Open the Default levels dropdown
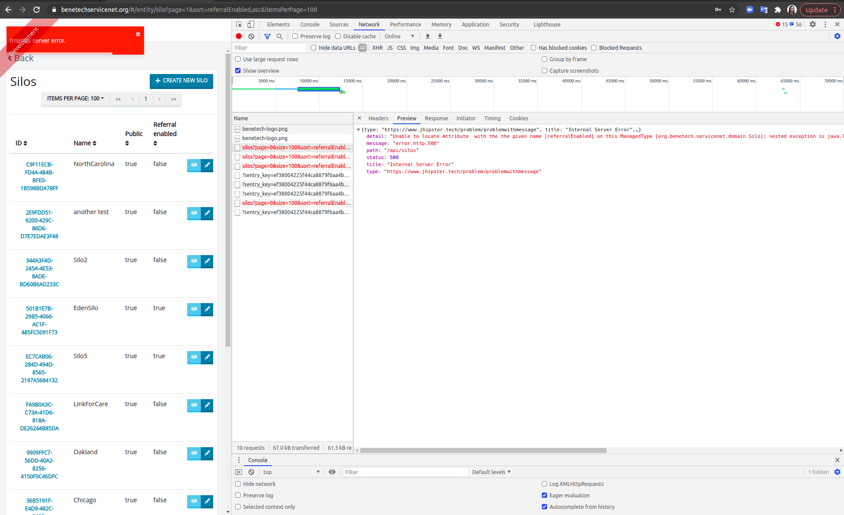 490,472
